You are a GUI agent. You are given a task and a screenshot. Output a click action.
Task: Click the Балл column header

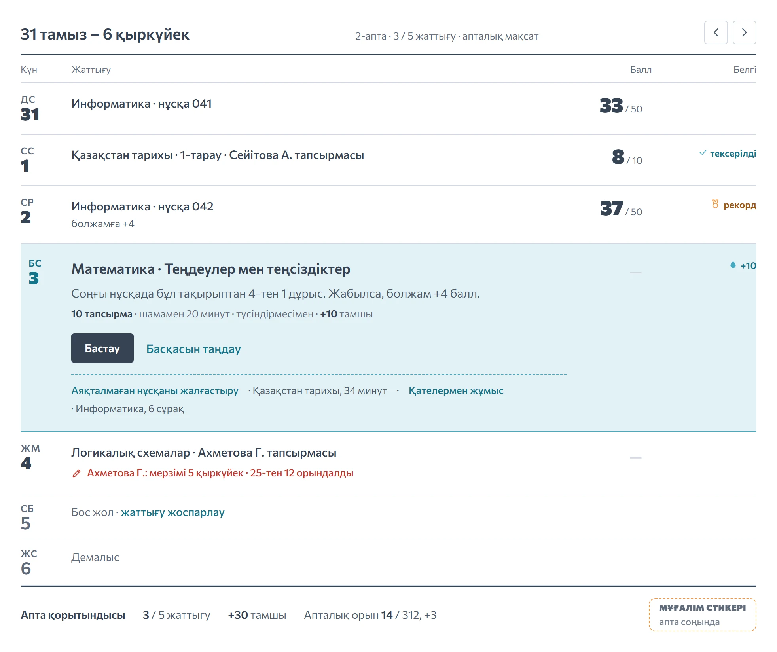[x=641, y=70]
